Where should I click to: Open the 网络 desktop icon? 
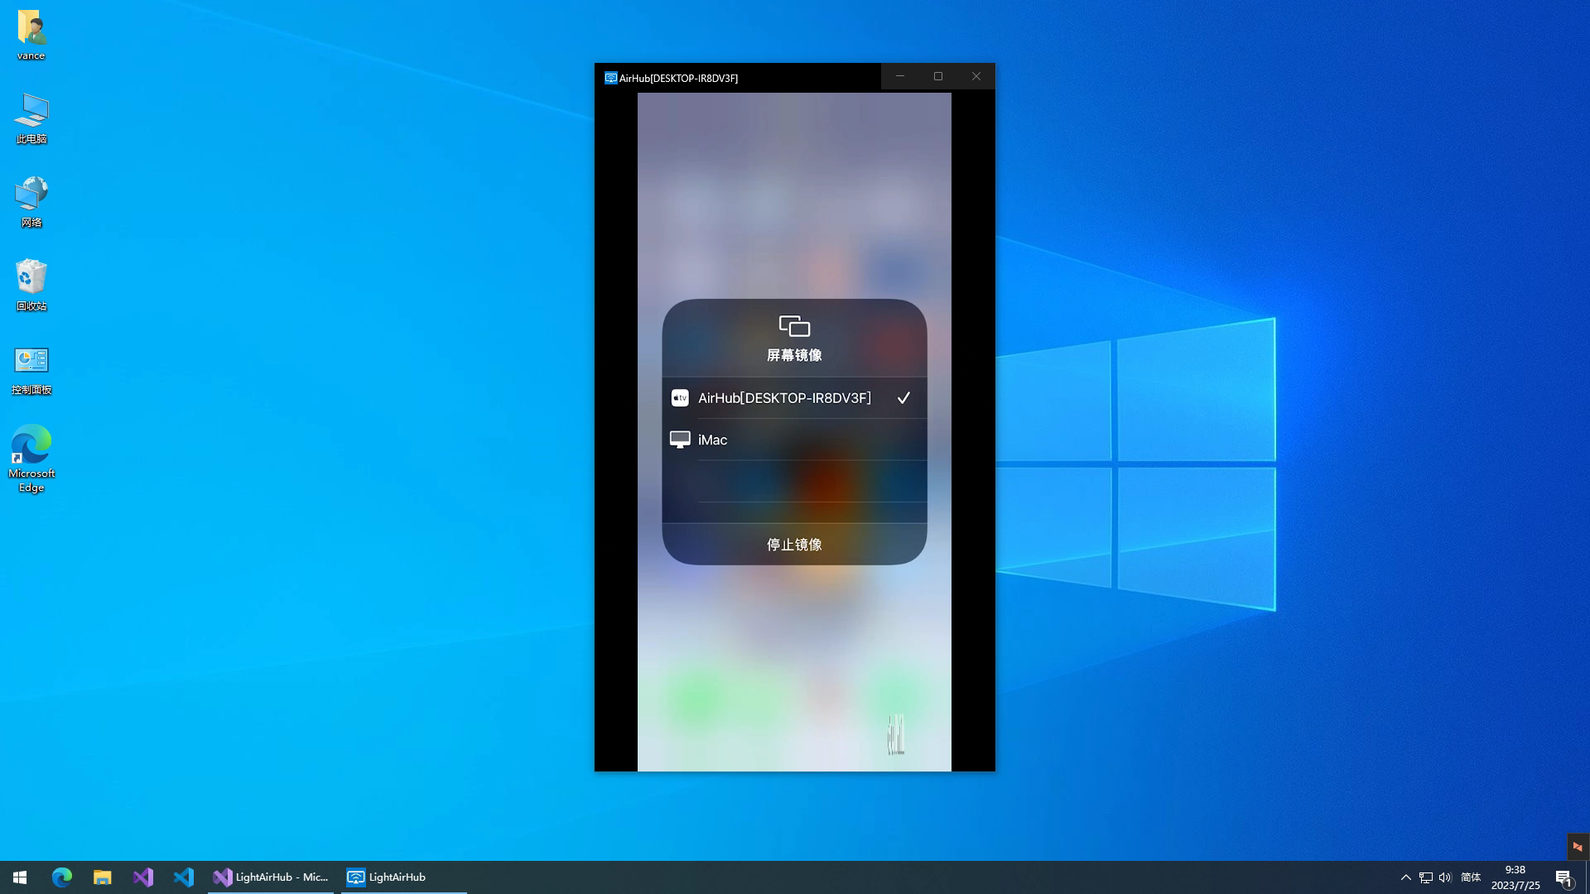(31, 195)
